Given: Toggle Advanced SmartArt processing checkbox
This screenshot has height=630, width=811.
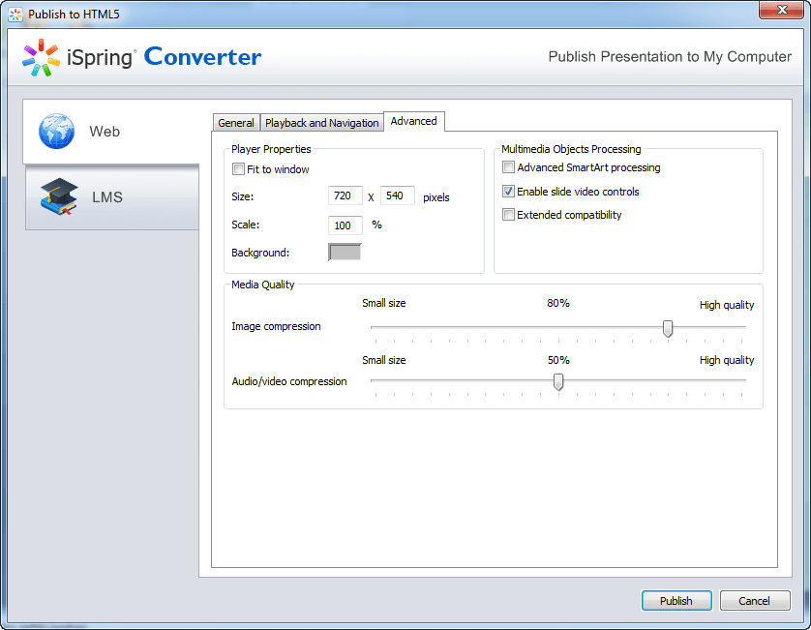Looking at the screenshot, I should (508, 167).
